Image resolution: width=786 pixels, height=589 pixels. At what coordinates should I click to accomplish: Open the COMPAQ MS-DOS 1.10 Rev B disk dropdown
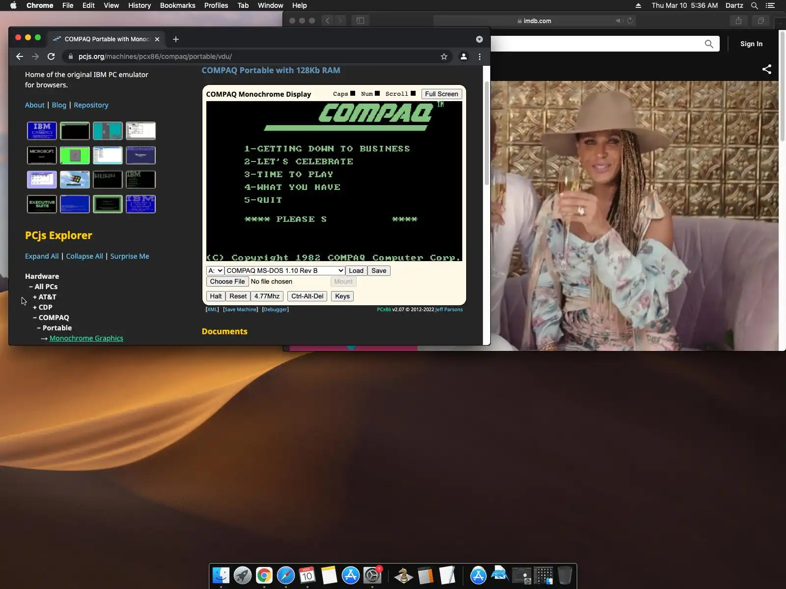coord(285,270)
